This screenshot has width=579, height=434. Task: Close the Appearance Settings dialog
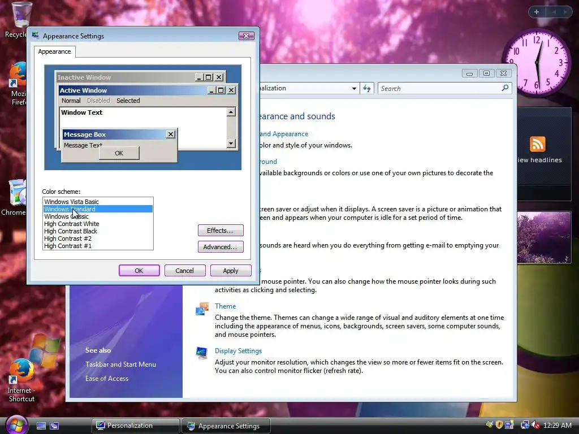click(247, 36)
